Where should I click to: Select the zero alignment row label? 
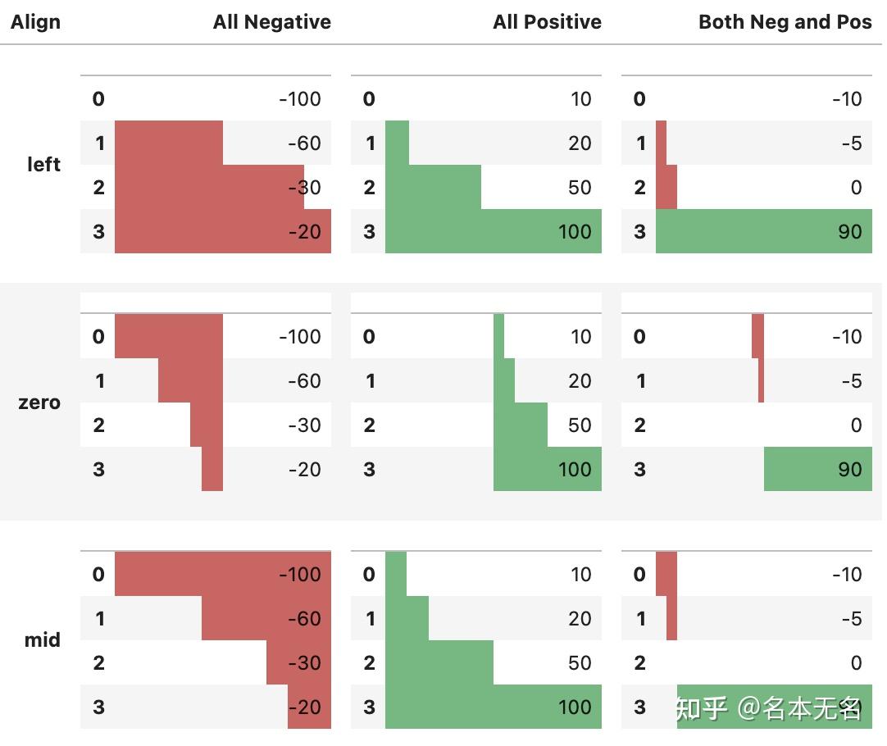click(39, 403)
